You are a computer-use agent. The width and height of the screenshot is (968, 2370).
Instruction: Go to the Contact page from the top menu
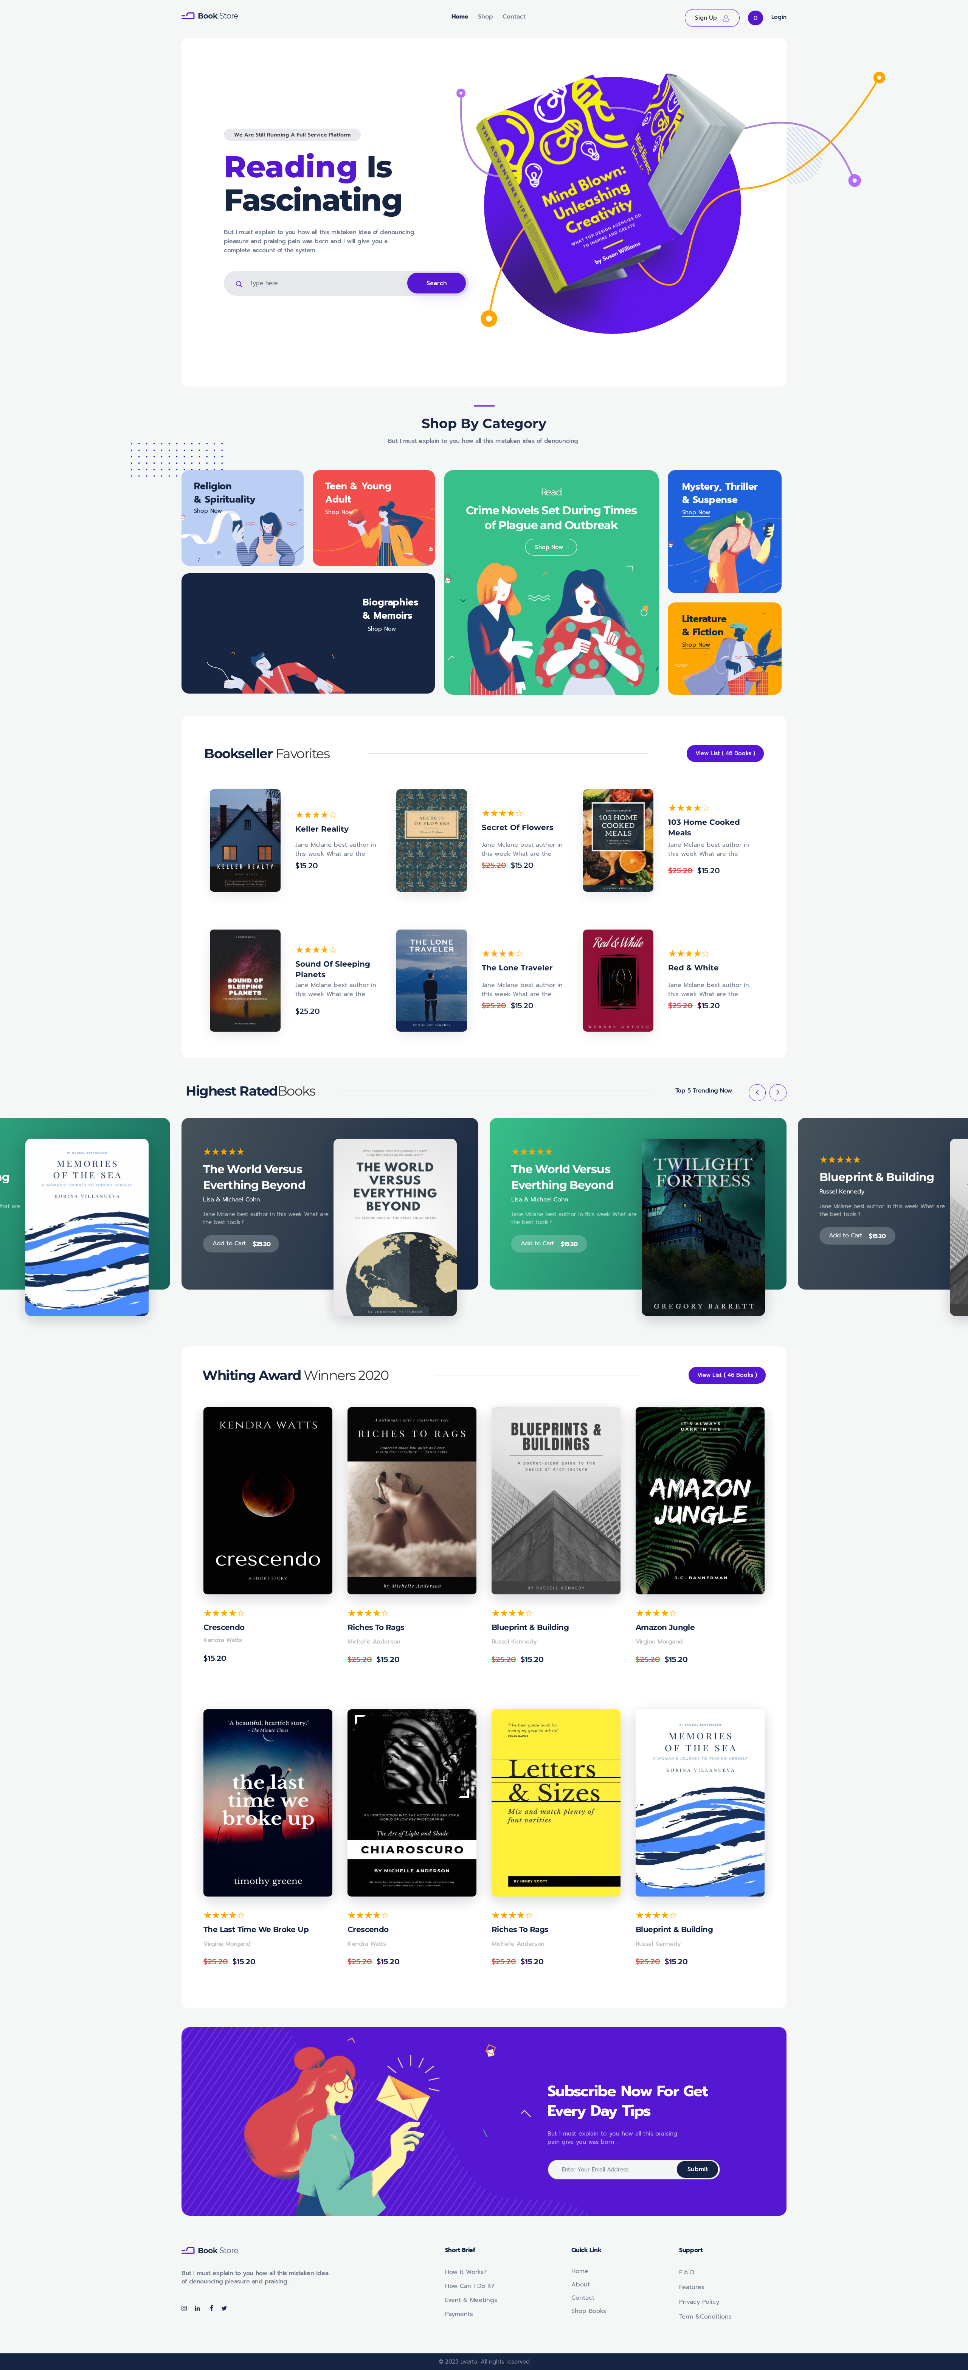coord(513,17)
